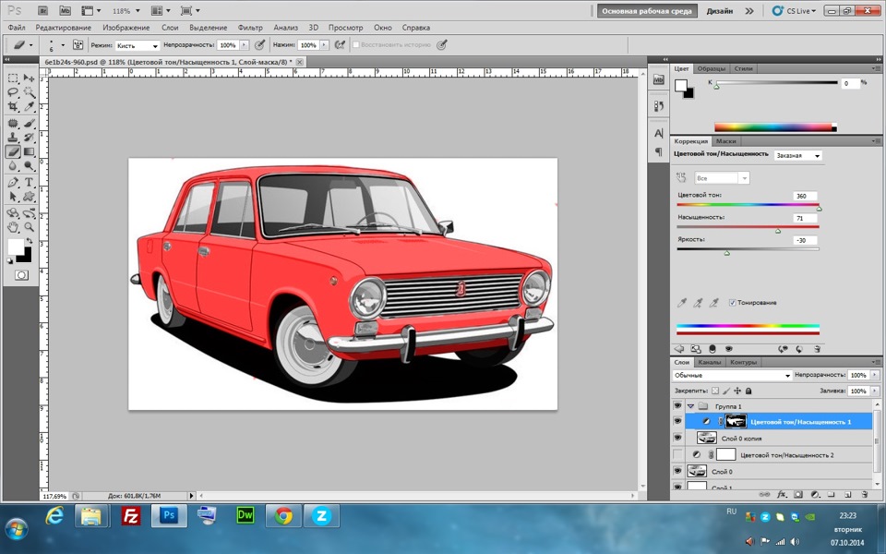The height and width of the screenshot is (554, 886).
Task: Open the Файл menu
Action: (x=17, y=27)
